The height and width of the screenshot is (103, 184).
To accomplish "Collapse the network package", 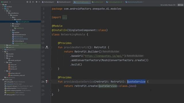I will [x=11, y=26].
